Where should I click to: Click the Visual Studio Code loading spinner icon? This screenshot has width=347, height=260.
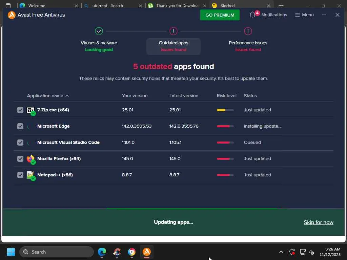click(x=28, y=143)
